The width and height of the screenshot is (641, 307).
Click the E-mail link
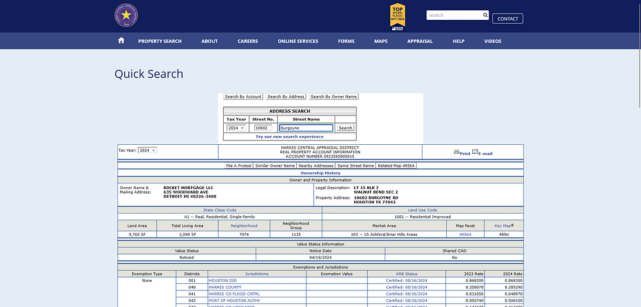pos(485,154)
